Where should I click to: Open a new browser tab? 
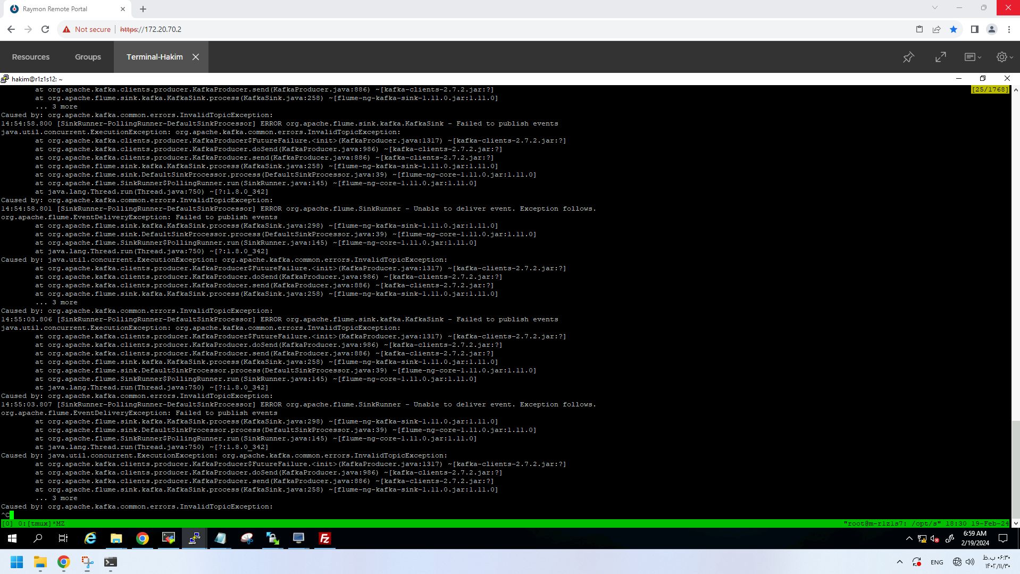tap(143, 9)
